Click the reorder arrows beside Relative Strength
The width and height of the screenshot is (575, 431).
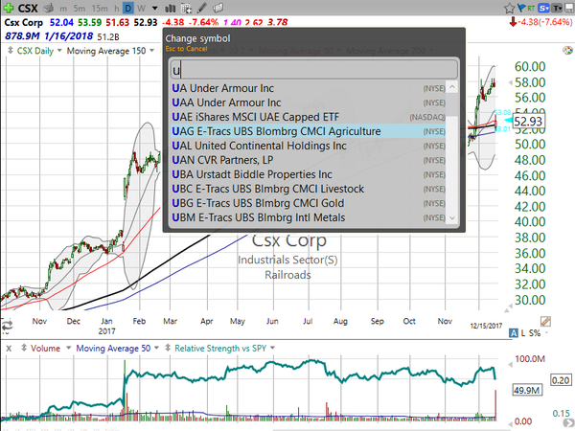(168, 348)
